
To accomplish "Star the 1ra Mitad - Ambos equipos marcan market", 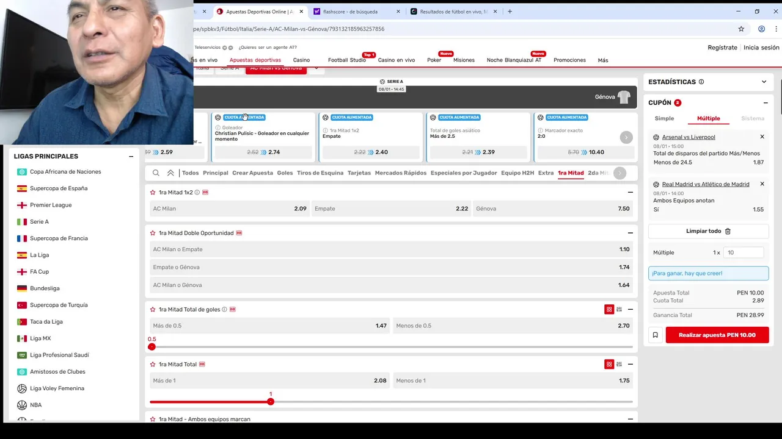I will click(153, 419).
